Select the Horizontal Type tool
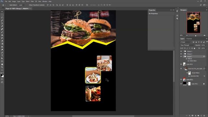Screen dimensions: 208x117 pos(2,56)
